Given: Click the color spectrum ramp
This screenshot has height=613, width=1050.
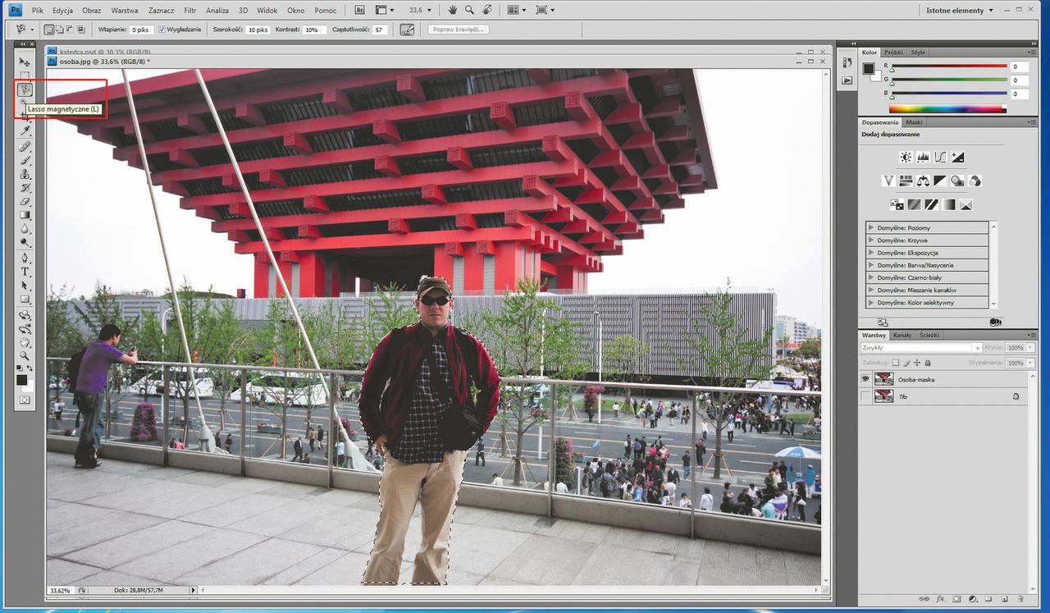Looking at the screenshot, I should 947,108.
